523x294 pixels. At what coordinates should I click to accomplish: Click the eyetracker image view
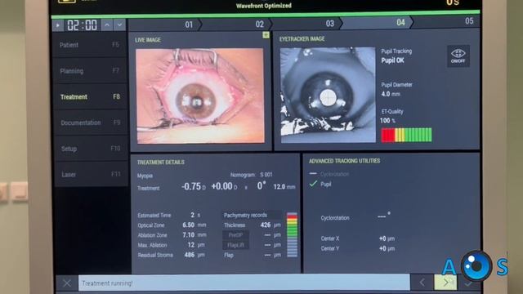pos(328,95)
